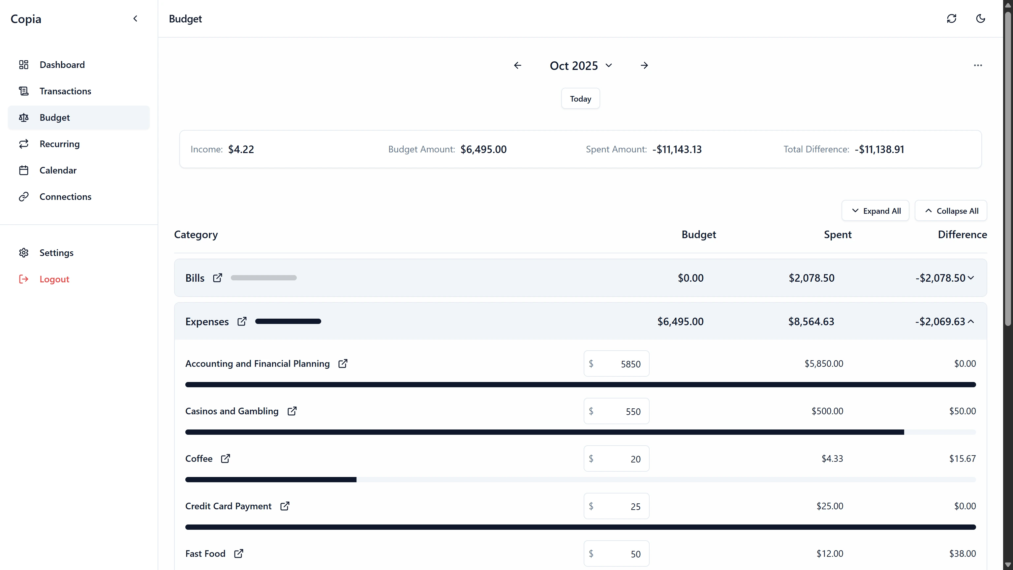Click the Expand All button
Screen dimensions: 1013x570
point(875,210)
